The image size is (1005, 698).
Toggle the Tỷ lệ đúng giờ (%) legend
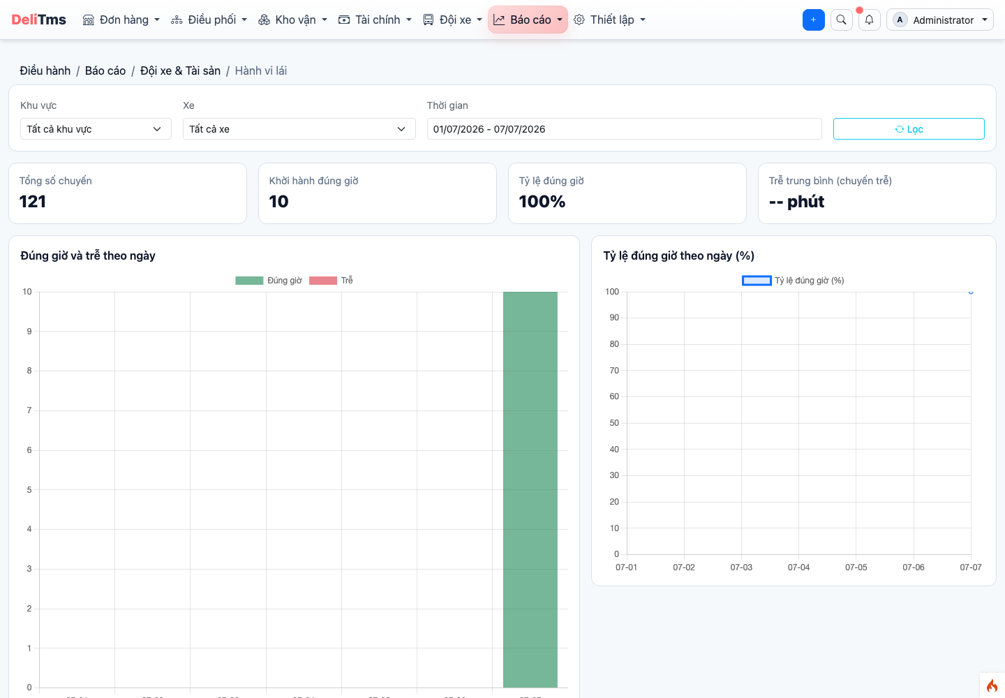793,281
